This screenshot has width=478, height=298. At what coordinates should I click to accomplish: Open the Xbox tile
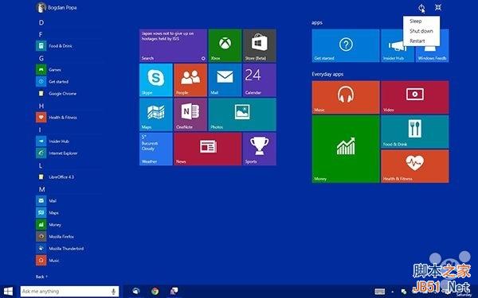point(225,45)
